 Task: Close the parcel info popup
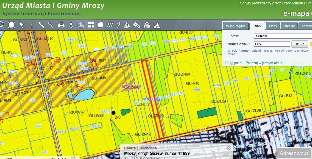228,148
